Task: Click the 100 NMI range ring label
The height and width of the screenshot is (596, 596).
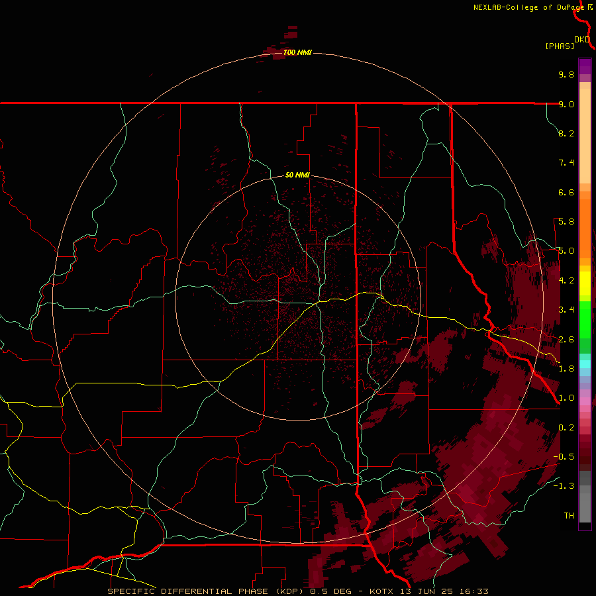Action: pyautogui.click(x=297, y=52)
